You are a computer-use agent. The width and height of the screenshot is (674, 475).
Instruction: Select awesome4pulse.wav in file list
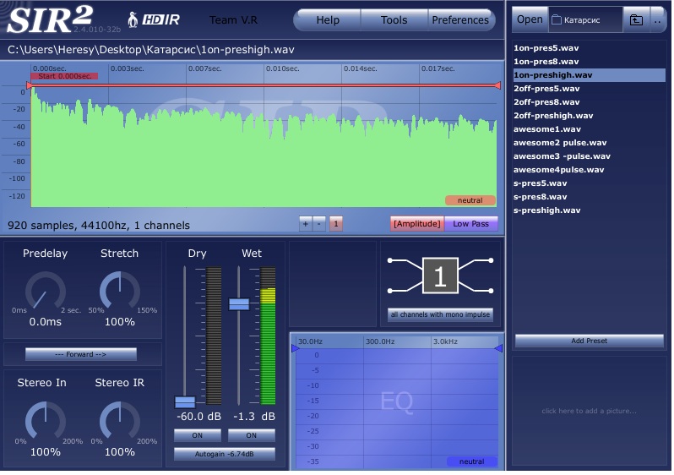[x=589, y=170]
